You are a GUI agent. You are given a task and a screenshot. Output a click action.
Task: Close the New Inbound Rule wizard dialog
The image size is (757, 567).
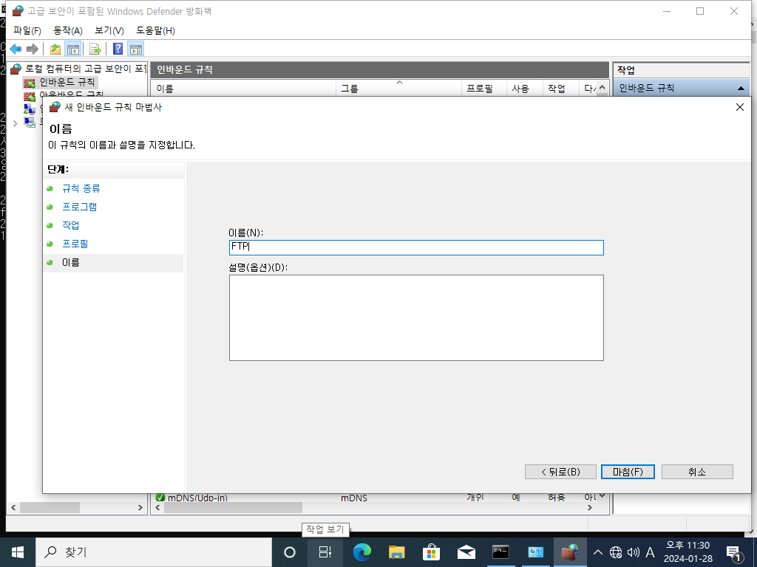(739, 107)
